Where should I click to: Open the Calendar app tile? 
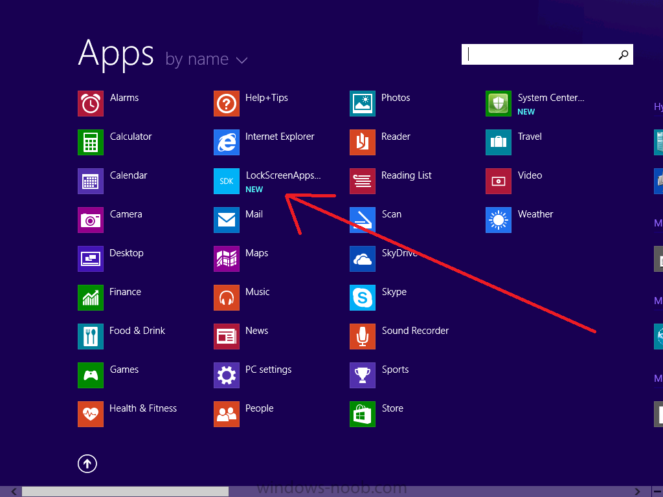click(91, 181)
